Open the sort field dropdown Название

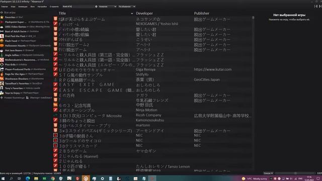(x=107, y=7)
